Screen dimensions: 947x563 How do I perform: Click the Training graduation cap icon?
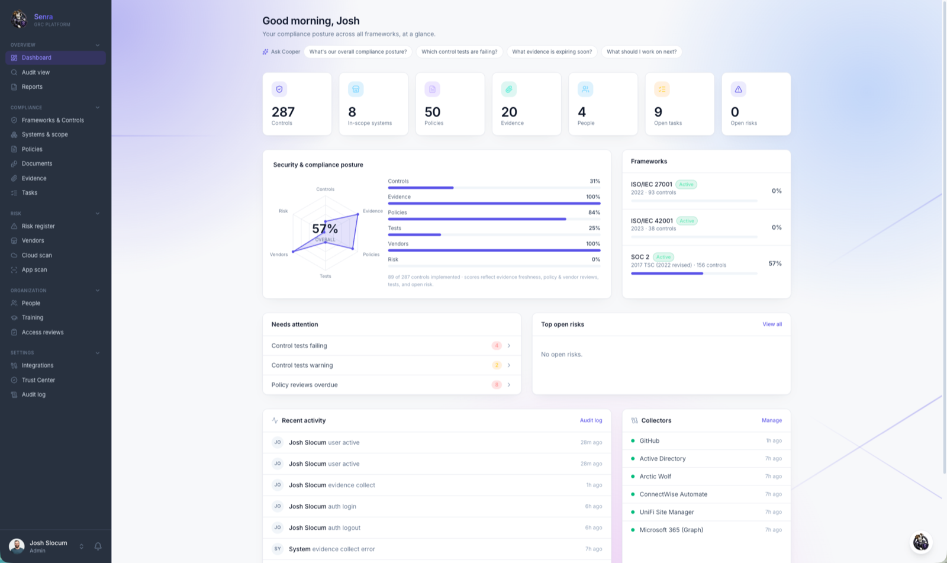click(x=14, y=317)
